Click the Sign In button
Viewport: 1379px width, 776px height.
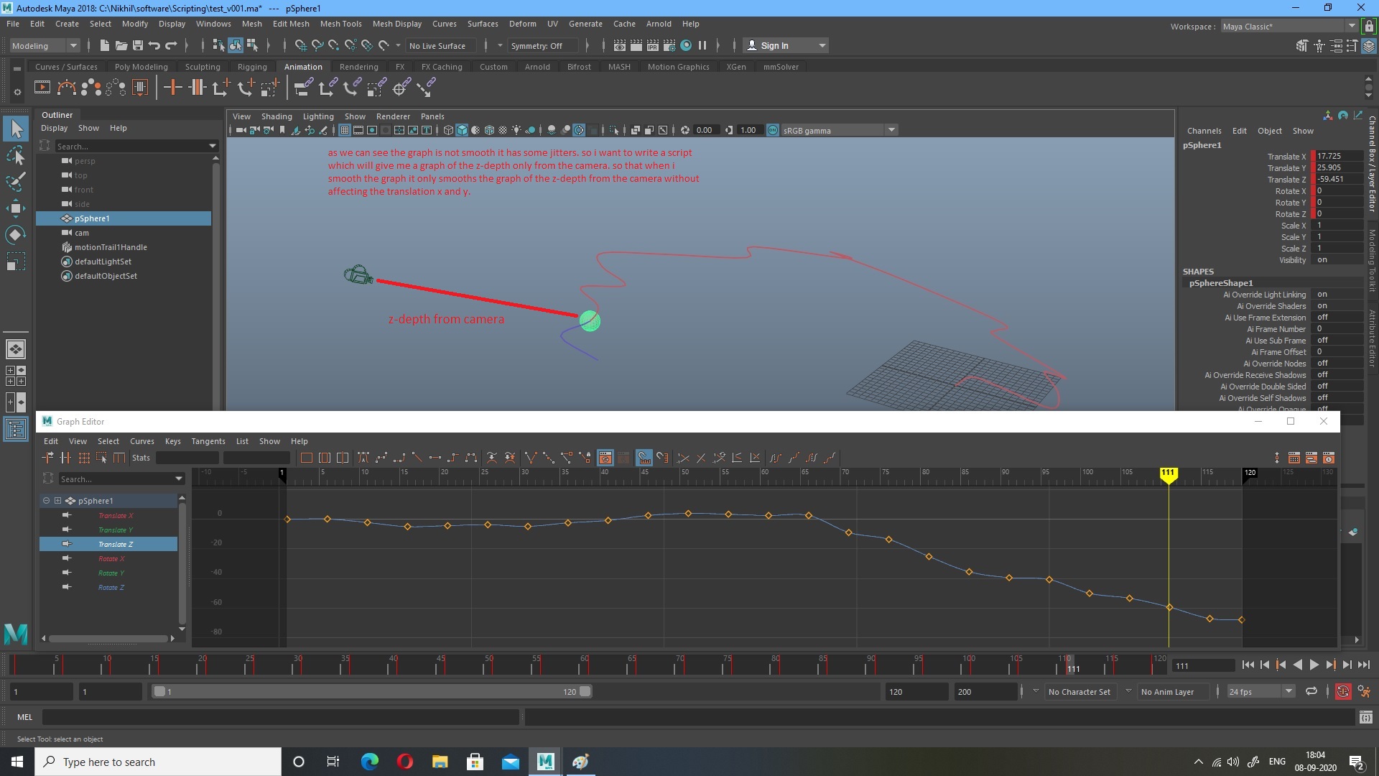pos(774,45)
